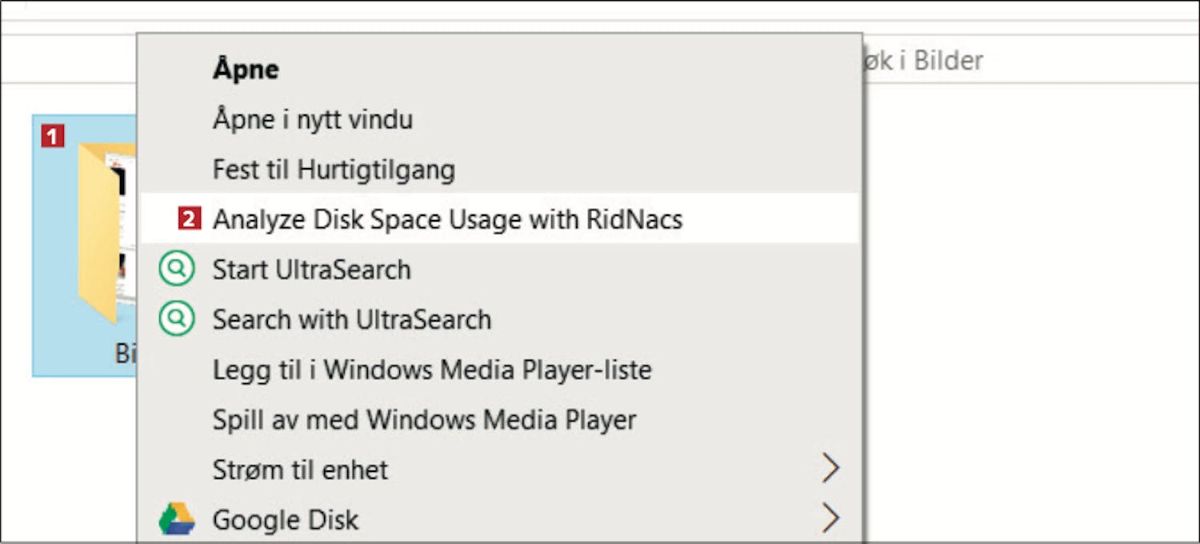The height and width of the screenshot is (544, 1200).
Task: Expand the Strøm til enhet submenu arrow
Action: [830, 469]
